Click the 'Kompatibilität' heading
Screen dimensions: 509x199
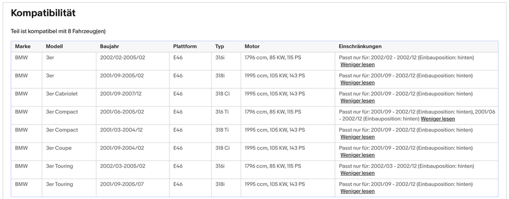point(43,13)
